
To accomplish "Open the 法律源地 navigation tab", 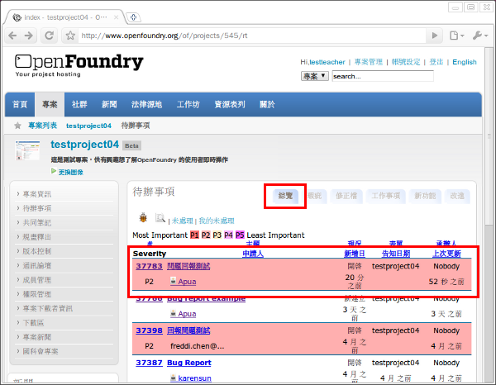I will [146, 104].
